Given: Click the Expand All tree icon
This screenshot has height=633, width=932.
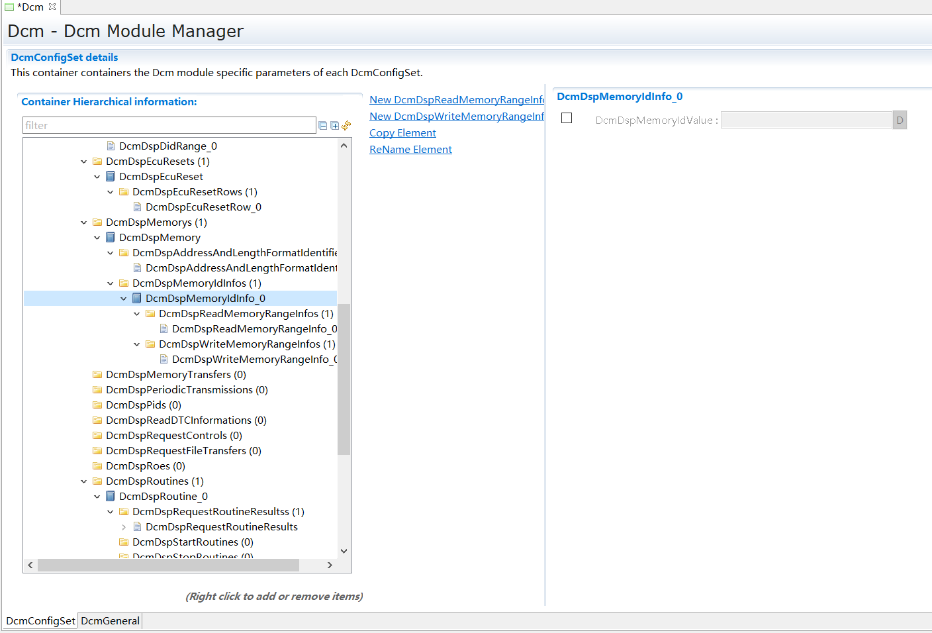Looking at the screenshot, I should pyautogui.click(x=335, y=126).
